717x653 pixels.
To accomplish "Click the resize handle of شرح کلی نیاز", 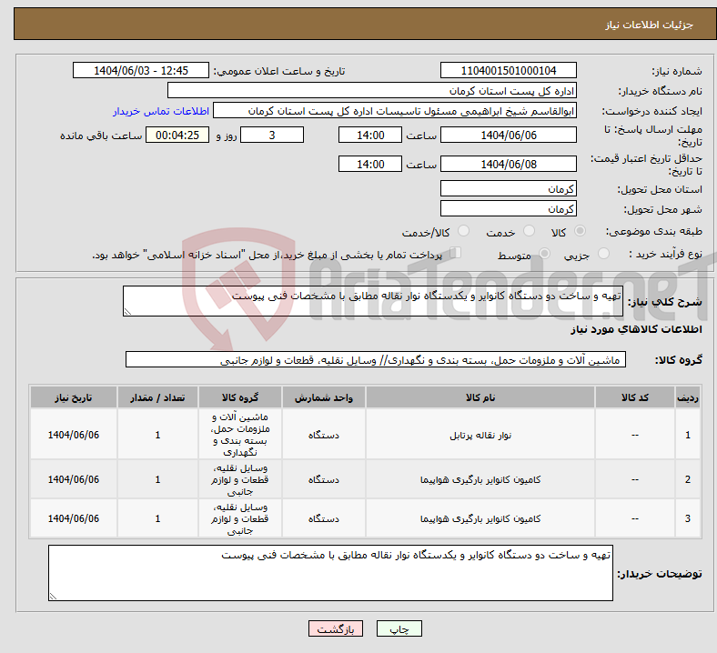I will pyautogui.click(x=127, y=312).
